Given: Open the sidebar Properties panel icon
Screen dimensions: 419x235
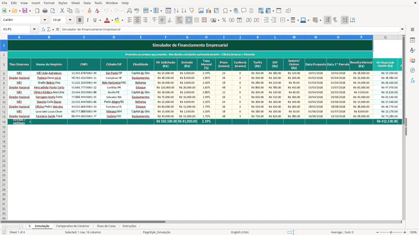Looking at the screenshot, I should (412, 40).
